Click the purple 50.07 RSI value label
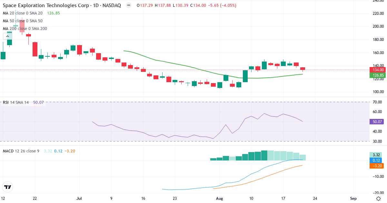This screenshot has height=203, width=387. coord(377,122)
